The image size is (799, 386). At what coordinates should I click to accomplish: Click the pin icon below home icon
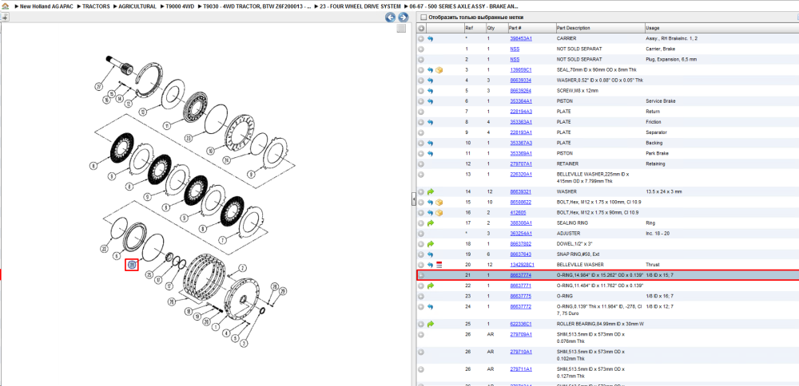(x=4, y=18)
